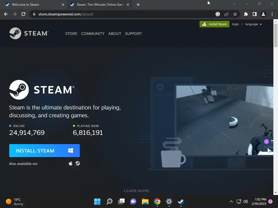
Task: Open the notification badge in the tray
Action: [x=270, y=201]
